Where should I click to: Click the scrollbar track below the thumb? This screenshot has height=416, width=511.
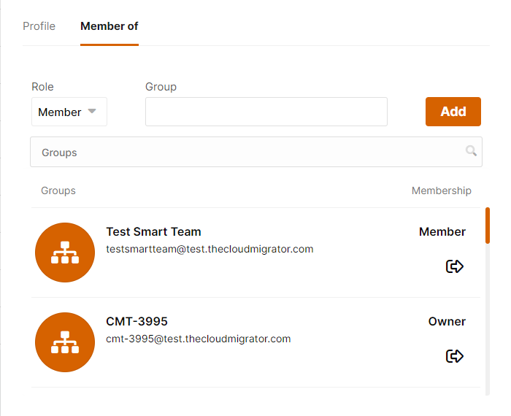488,319
